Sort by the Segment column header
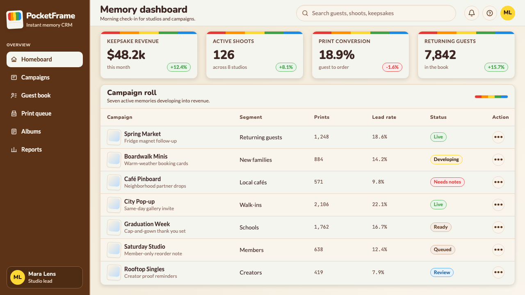The height and width of the screenshot is (295, 525). tap(251, 117)
